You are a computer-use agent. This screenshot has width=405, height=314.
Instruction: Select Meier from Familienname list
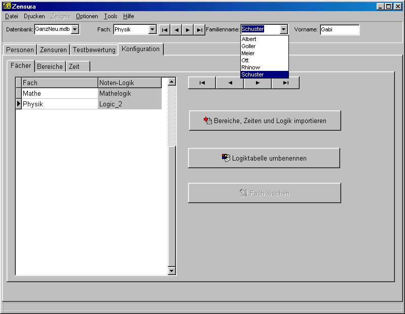pyautogui.click(x=265, y=53)
